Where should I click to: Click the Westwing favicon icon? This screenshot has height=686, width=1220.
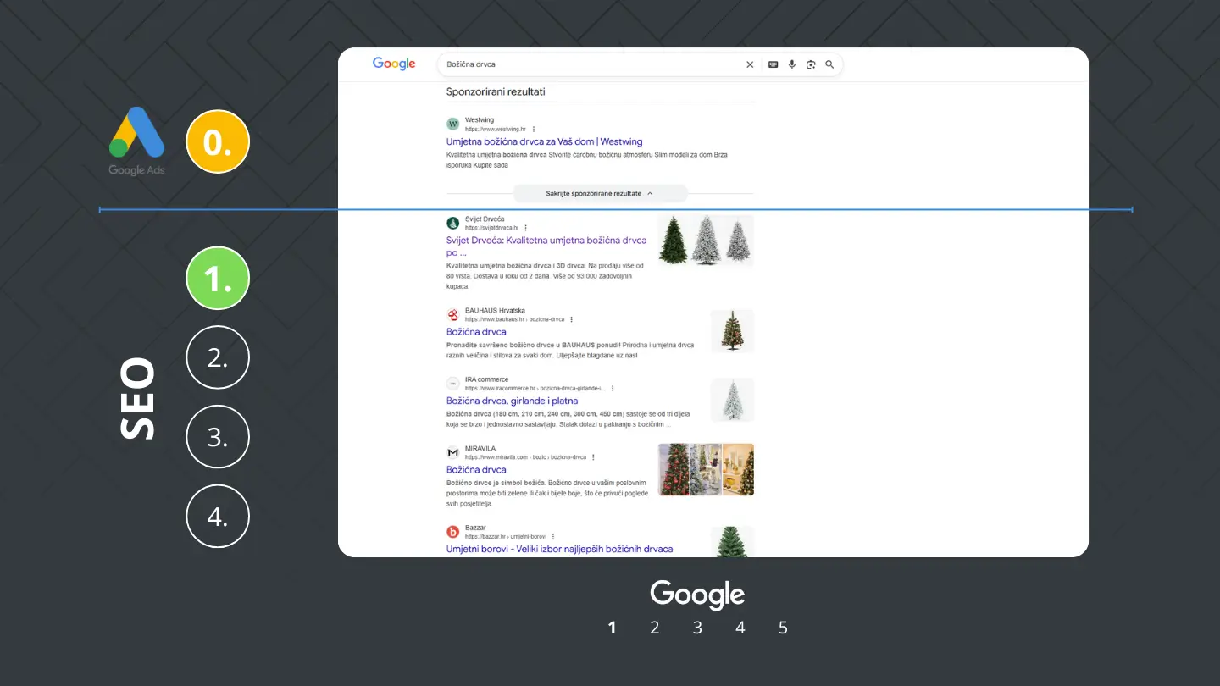[452, 124]
